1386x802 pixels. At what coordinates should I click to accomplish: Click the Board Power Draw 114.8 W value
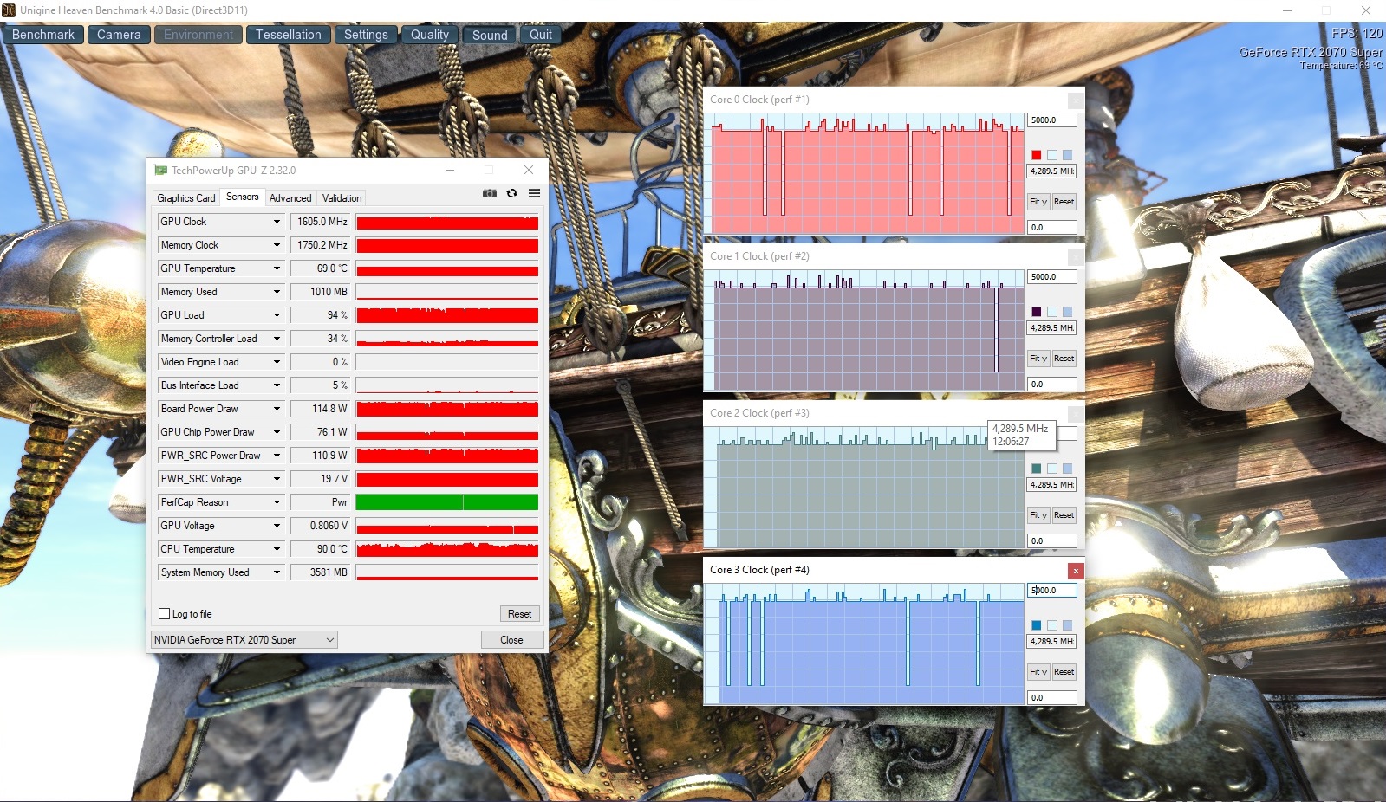[x=320, y=409]
